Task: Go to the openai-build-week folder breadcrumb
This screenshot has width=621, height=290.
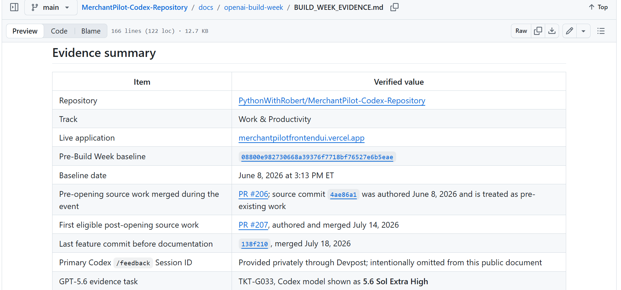Action: pyautogui.click(x=253, y=7)
